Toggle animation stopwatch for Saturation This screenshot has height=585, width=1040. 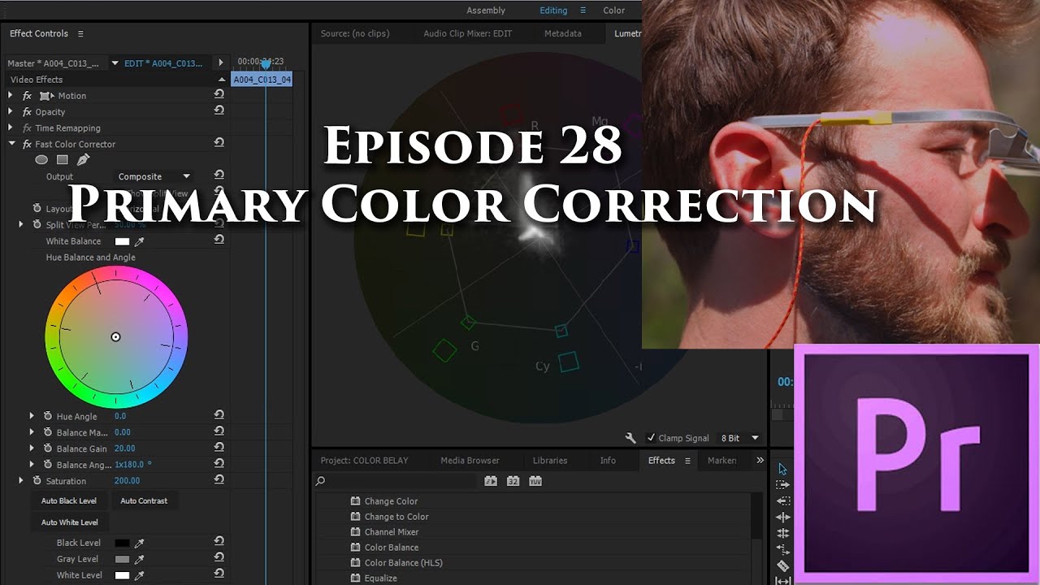coord(37,481)
